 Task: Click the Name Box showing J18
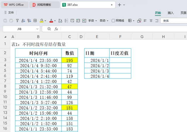click(19, 29)
